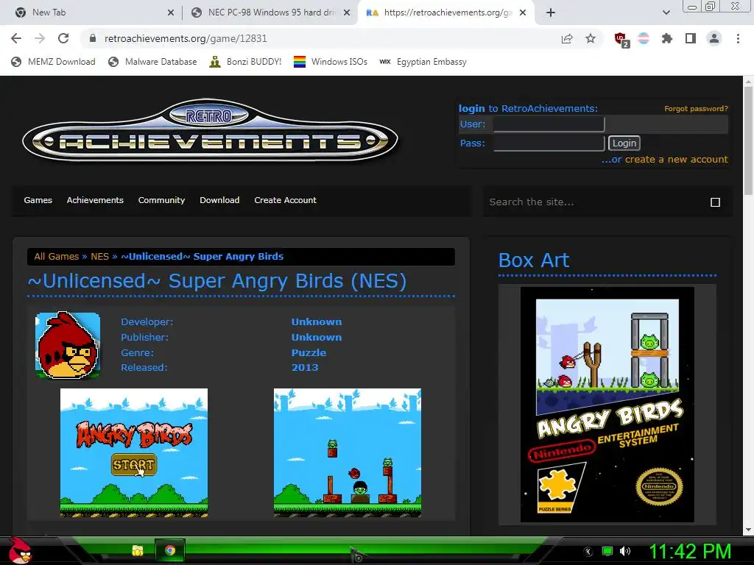Close the NEC PC-98 Windows 95 tab

tap(346, 13)
